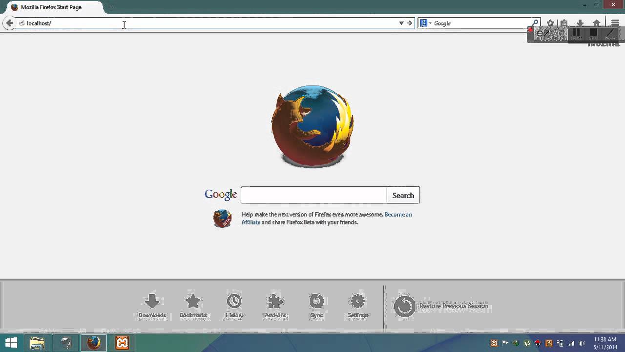Open Settings from the start page
The width and height of the screenshot is (625, 352).
(357, 306)
